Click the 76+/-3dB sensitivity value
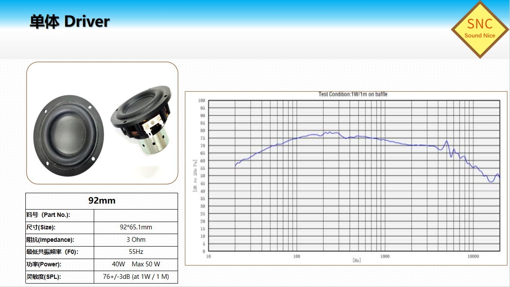 pos(136,277)
